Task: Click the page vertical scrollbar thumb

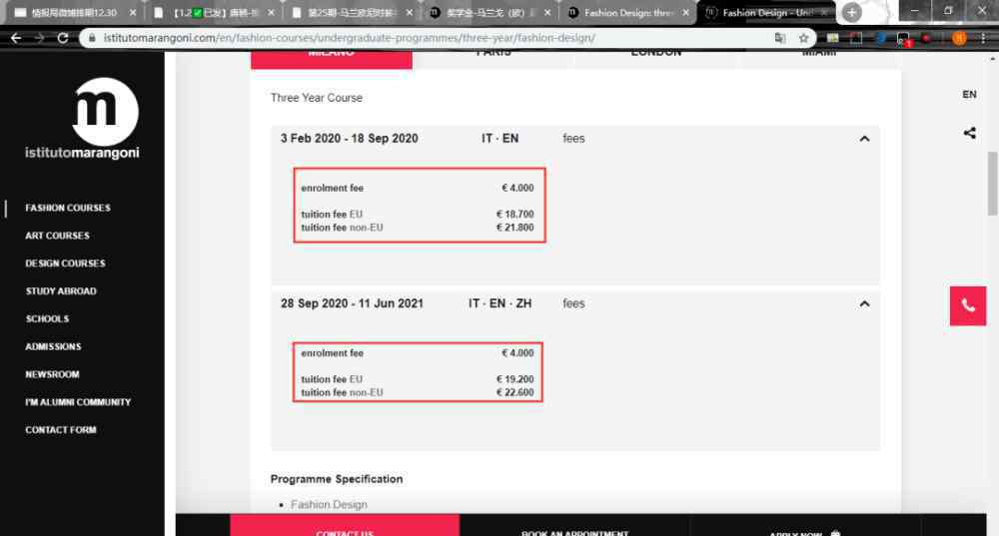Action: [x=992, y=184]
